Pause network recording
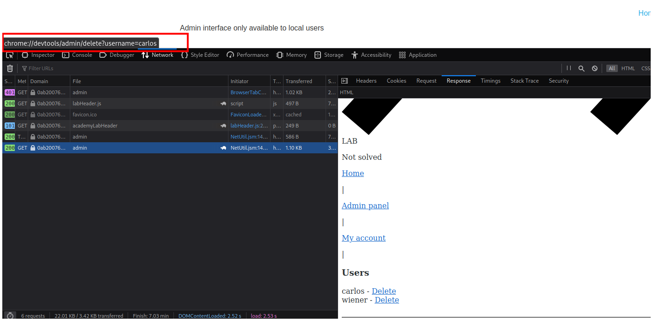This screenshot has height=321, width=653. tap(569, 68)
